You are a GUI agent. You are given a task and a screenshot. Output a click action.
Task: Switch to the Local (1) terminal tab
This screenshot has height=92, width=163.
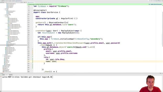click(x=7, y=75)
